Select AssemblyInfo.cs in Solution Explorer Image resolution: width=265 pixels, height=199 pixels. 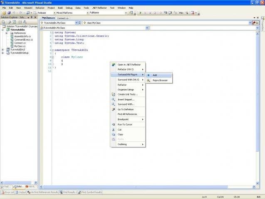tap(22, 36)
